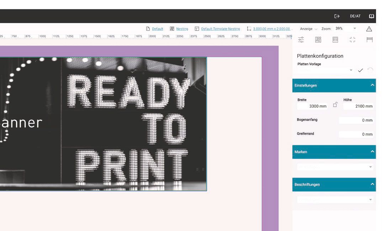Viewport: 386px width, 231px height.
Task: Collapse the Marken section
Action: point(372,152)
